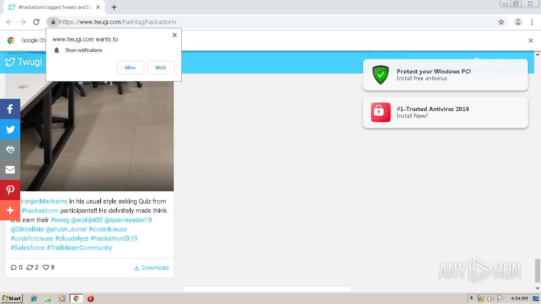Select the #hackastorm tagged Tweets tab
This screenshot has width=541, height=304.
[54, 7]
